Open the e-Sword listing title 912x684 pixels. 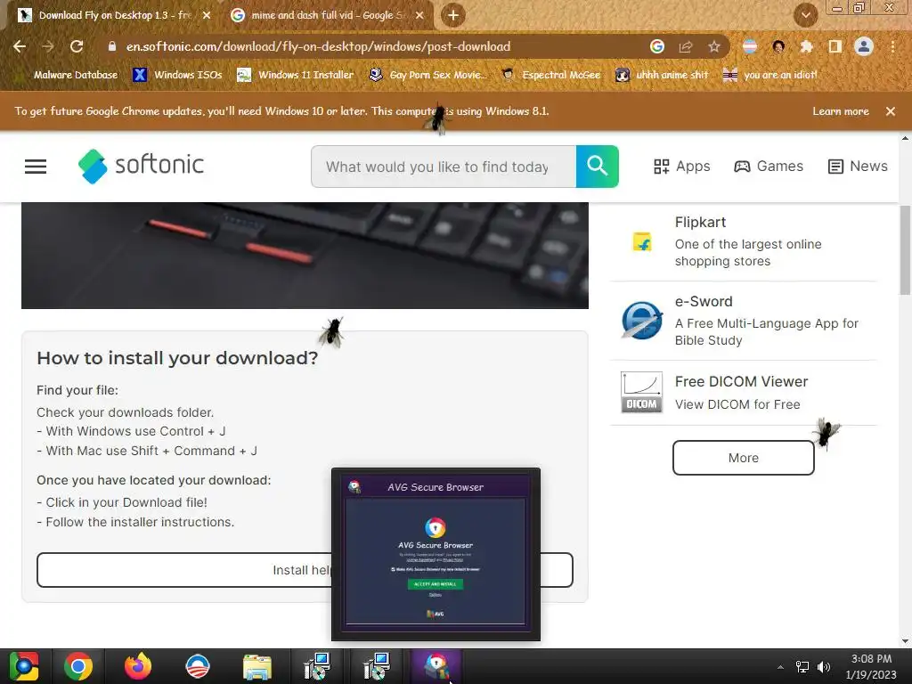tap(704, 301)
